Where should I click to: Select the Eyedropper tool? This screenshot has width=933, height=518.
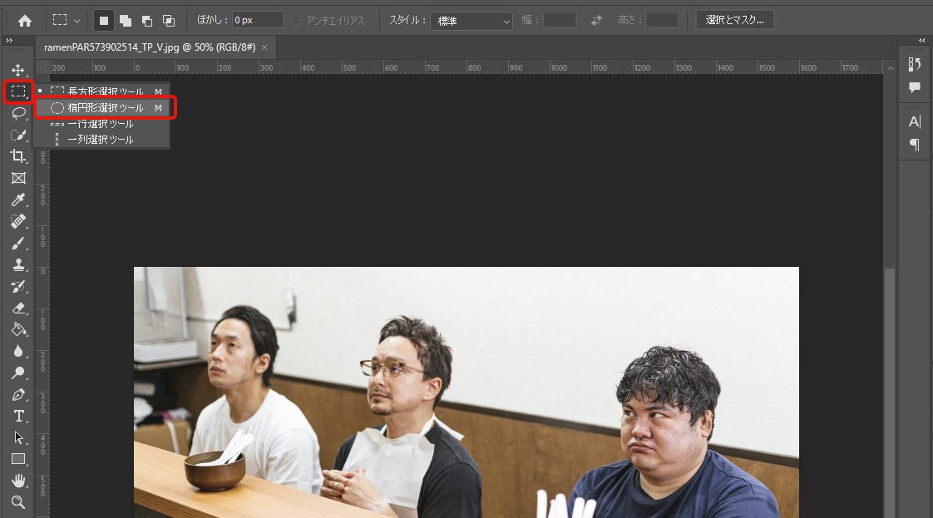17,200
